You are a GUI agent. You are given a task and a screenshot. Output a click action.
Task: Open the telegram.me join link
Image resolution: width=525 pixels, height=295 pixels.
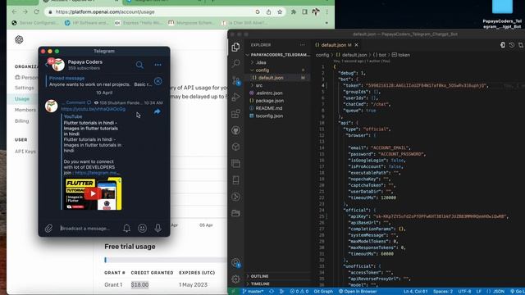tap(98, 173)
